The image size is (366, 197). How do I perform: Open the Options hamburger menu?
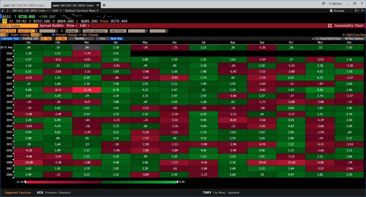click(x=335, y=3)
